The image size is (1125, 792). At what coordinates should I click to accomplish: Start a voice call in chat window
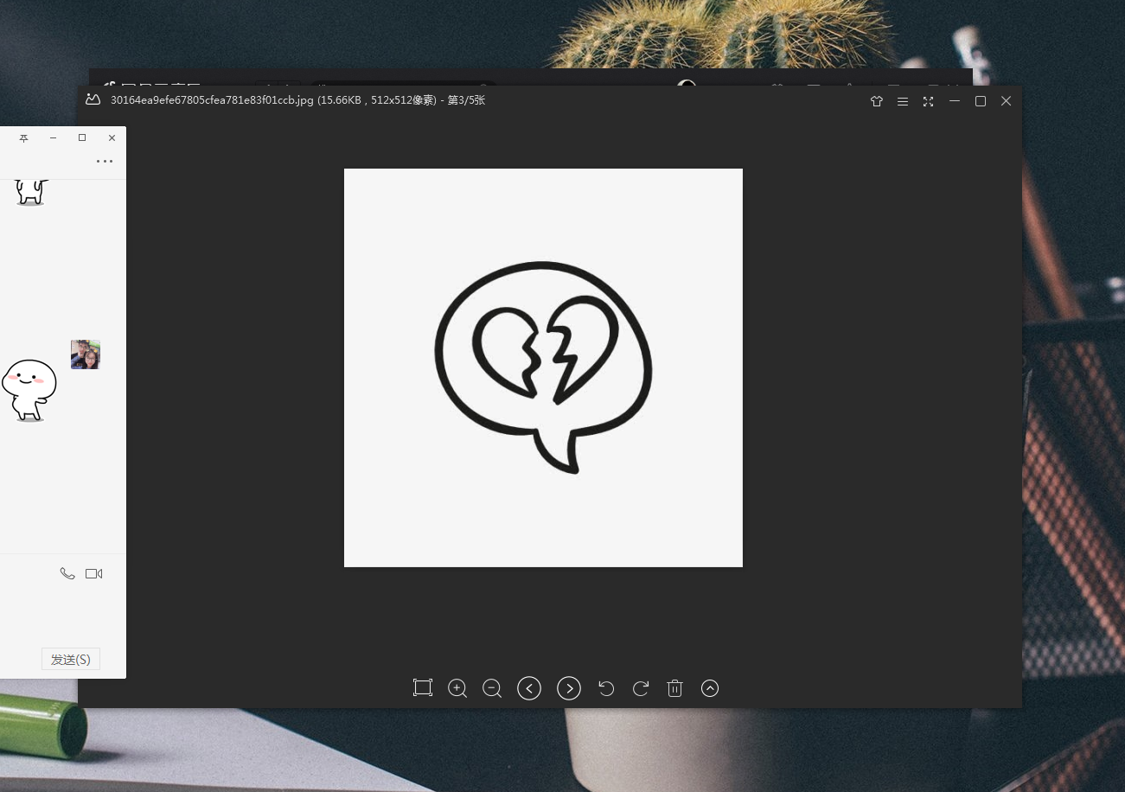coord(67,573)
